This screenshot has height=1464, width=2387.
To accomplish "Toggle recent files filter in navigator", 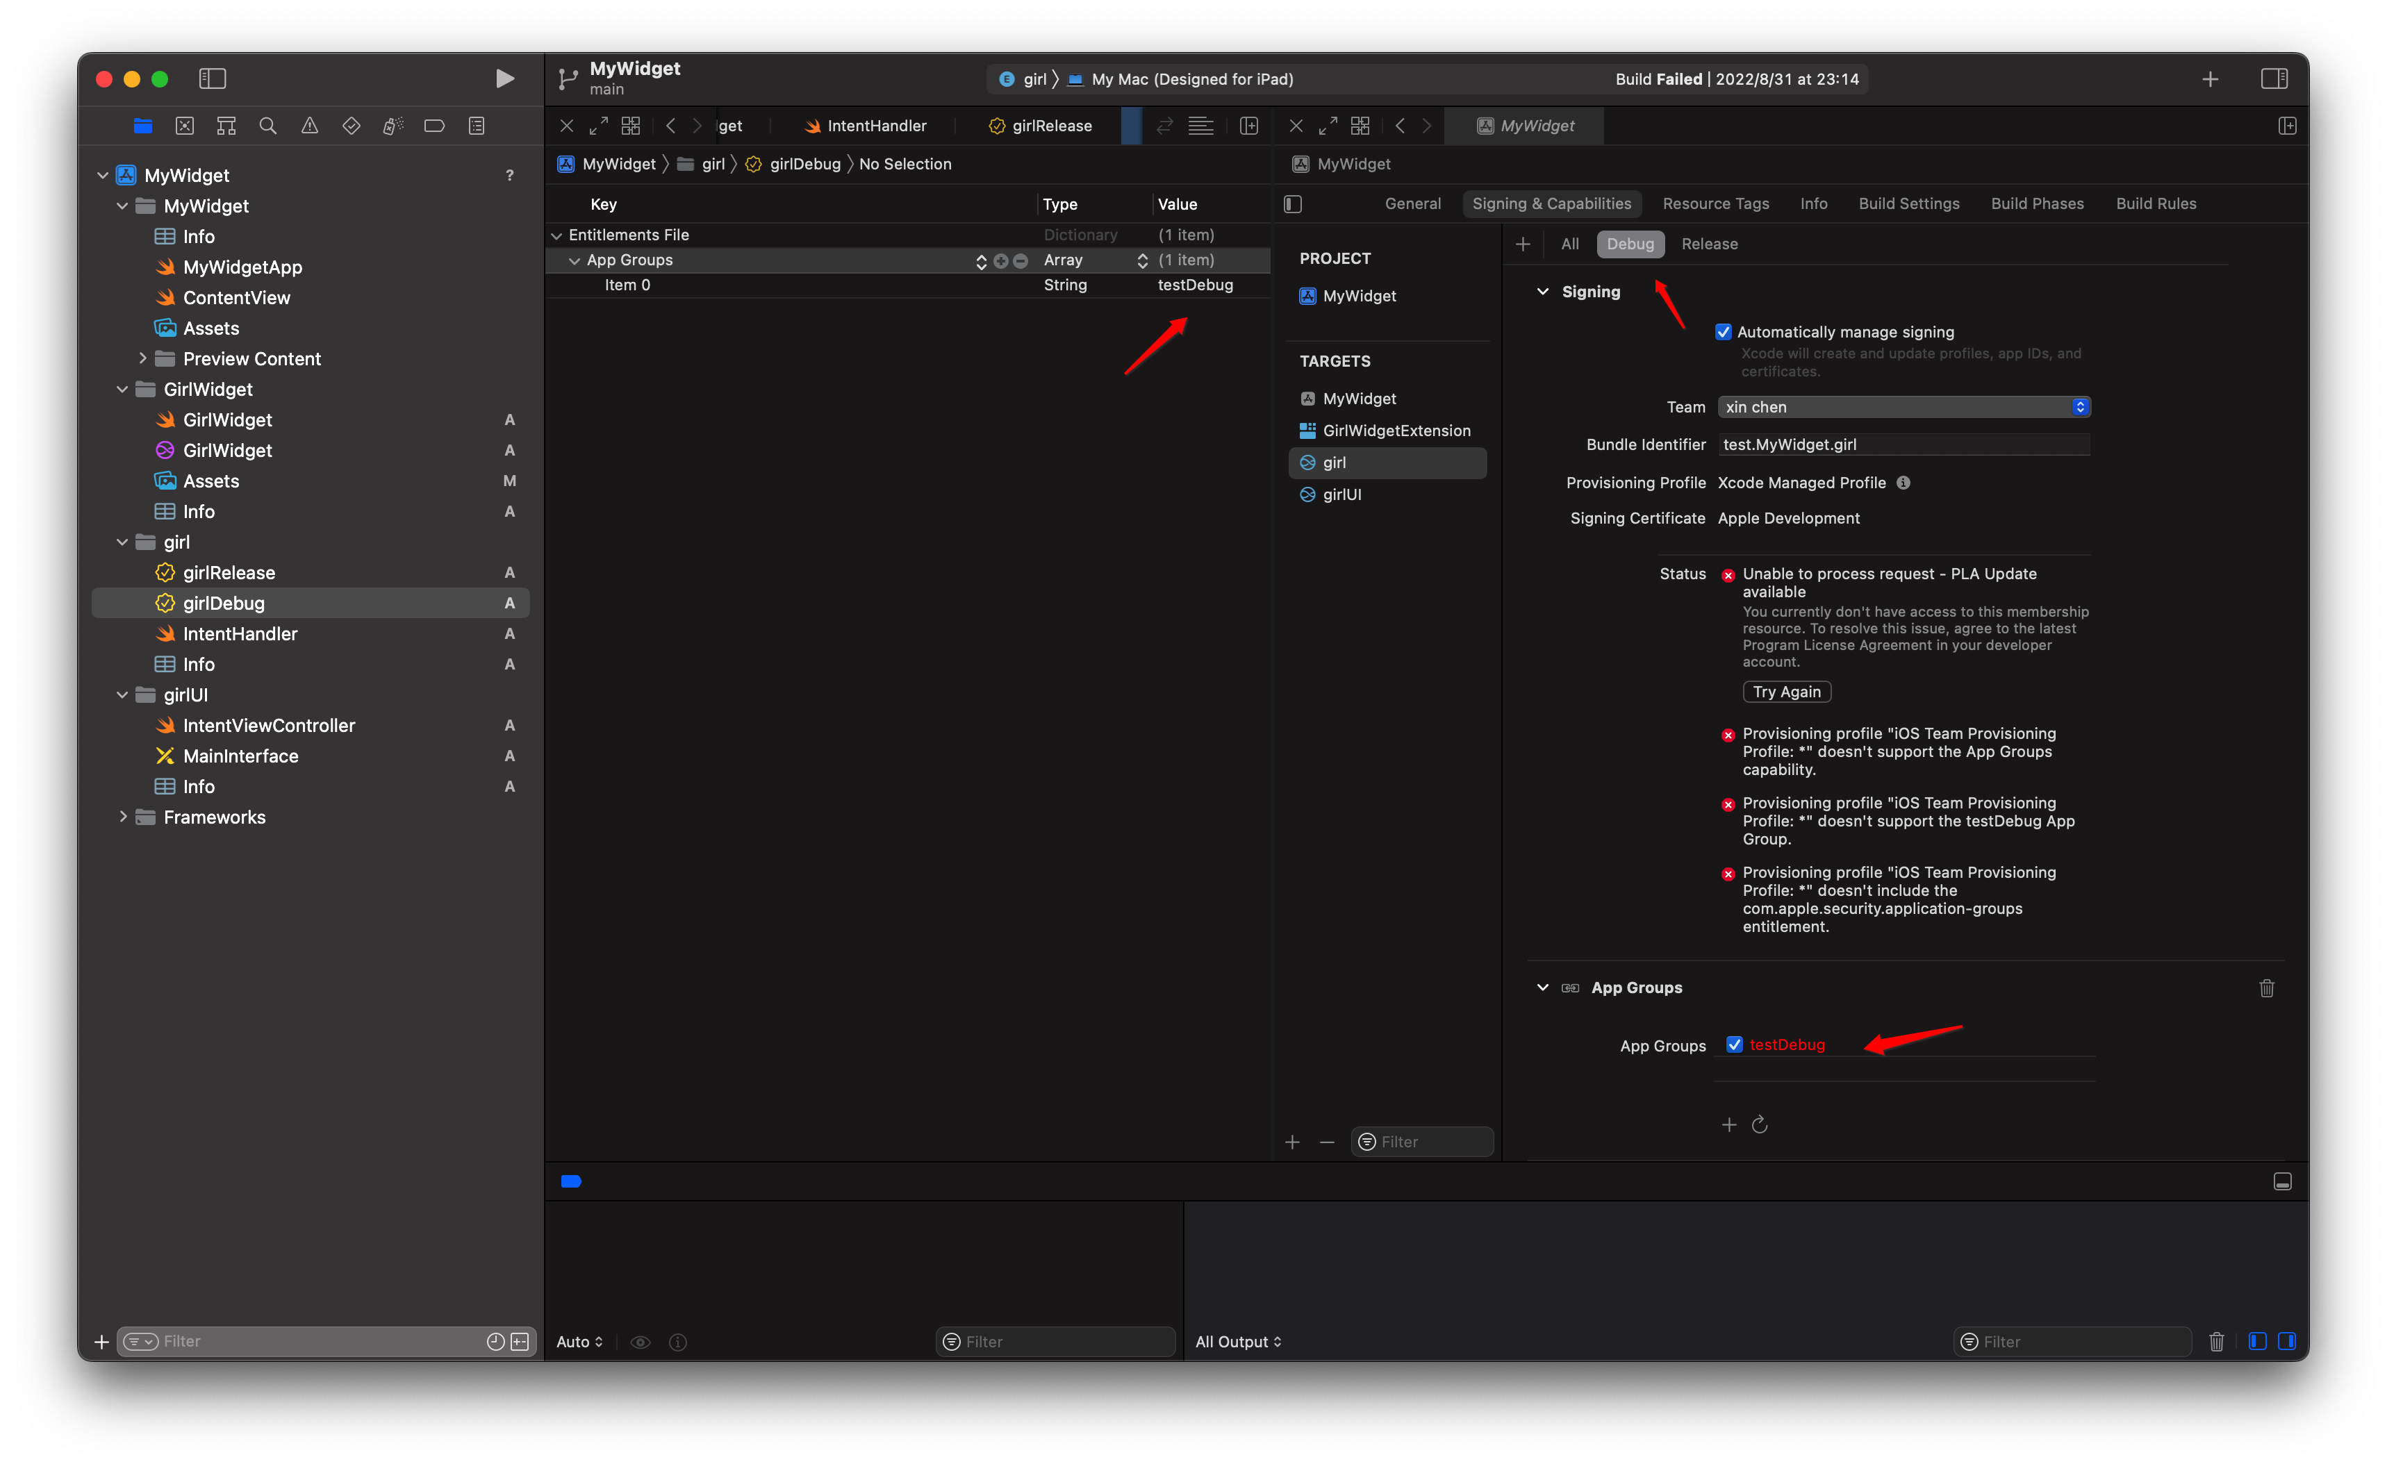I will [495, 1341].
